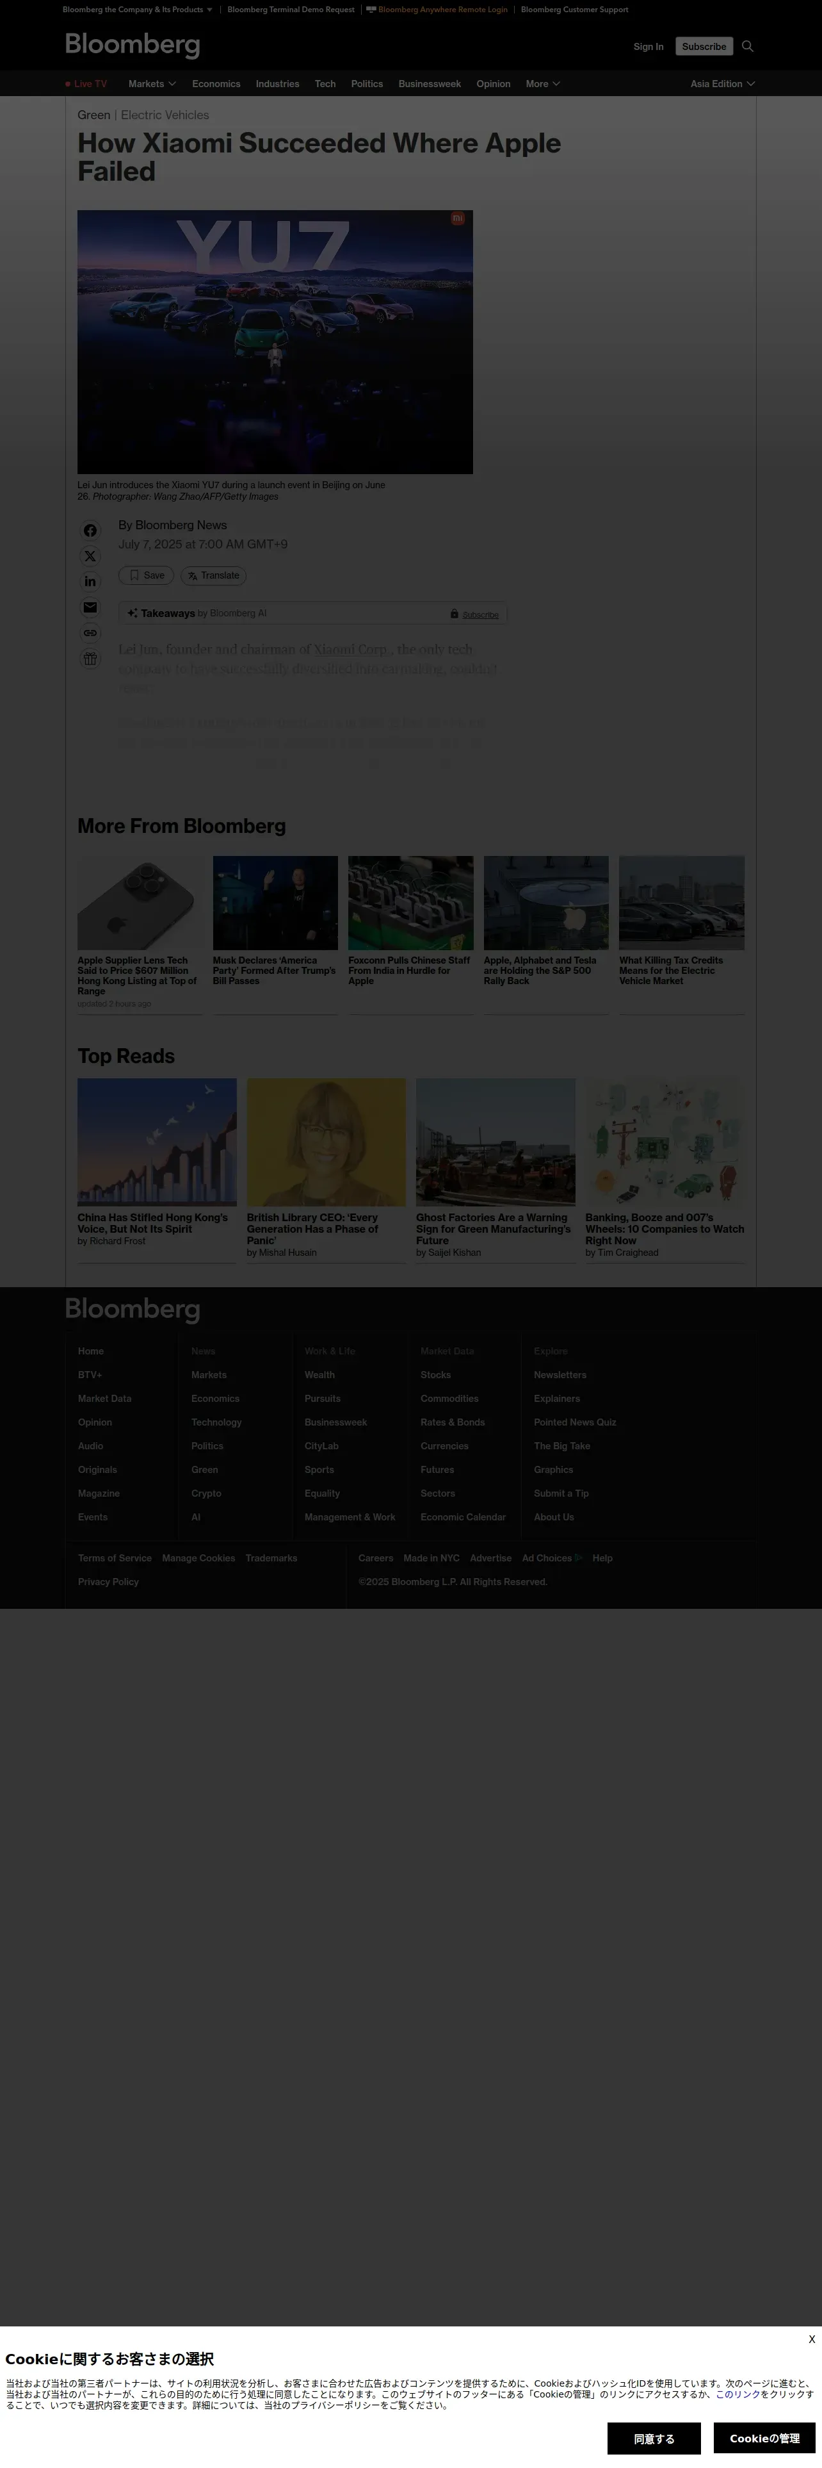Click footer Terms of Service link
This screenshot has width=822, height=2468.
point(115,1559)
